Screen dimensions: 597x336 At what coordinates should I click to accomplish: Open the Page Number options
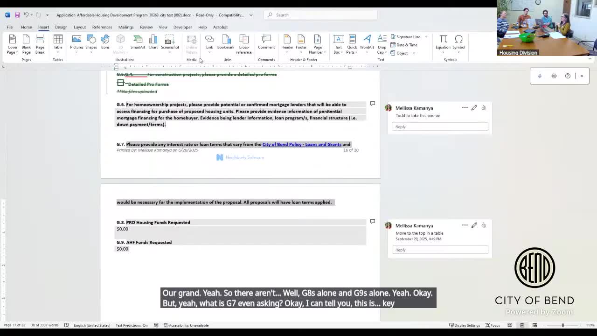pyautogui.click(x=318, y=45)
